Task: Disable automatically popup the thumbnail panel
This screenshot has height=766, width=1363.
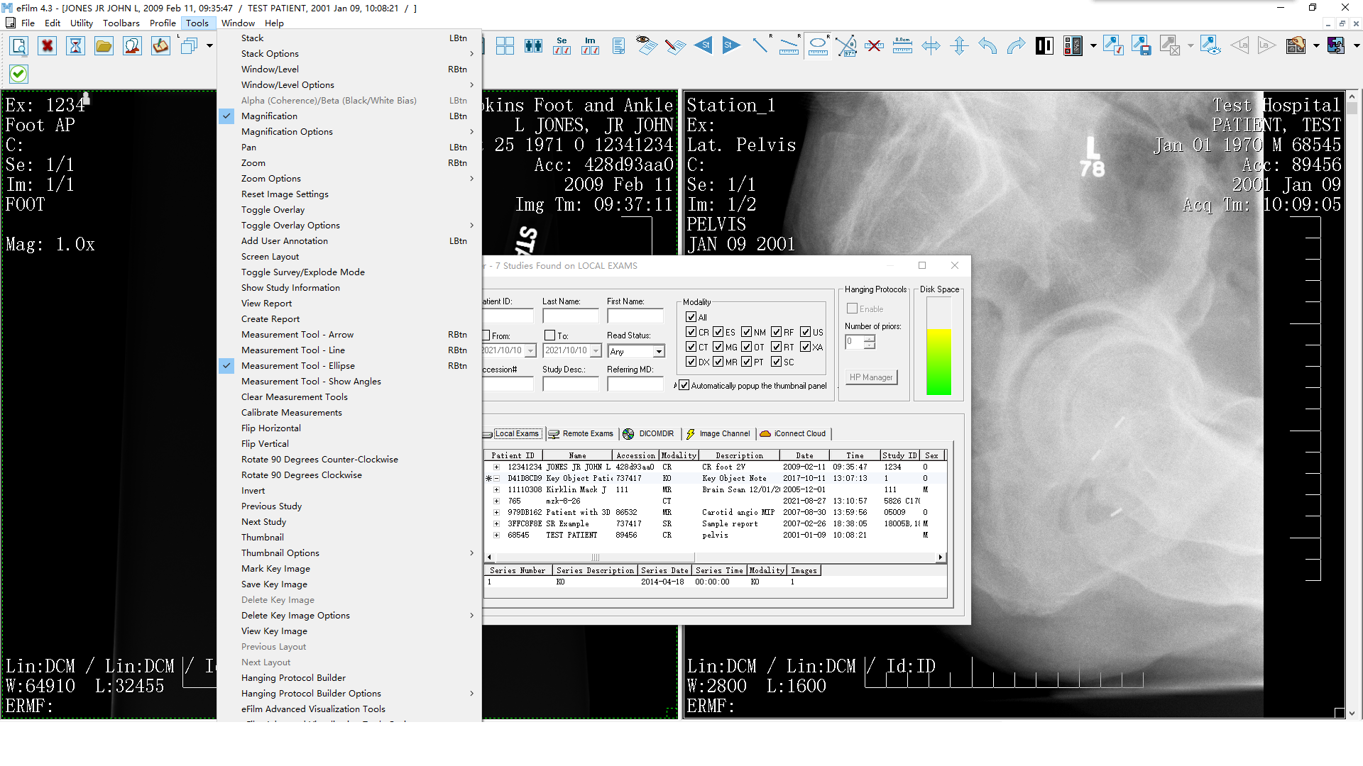Action: tap(684, 385)
